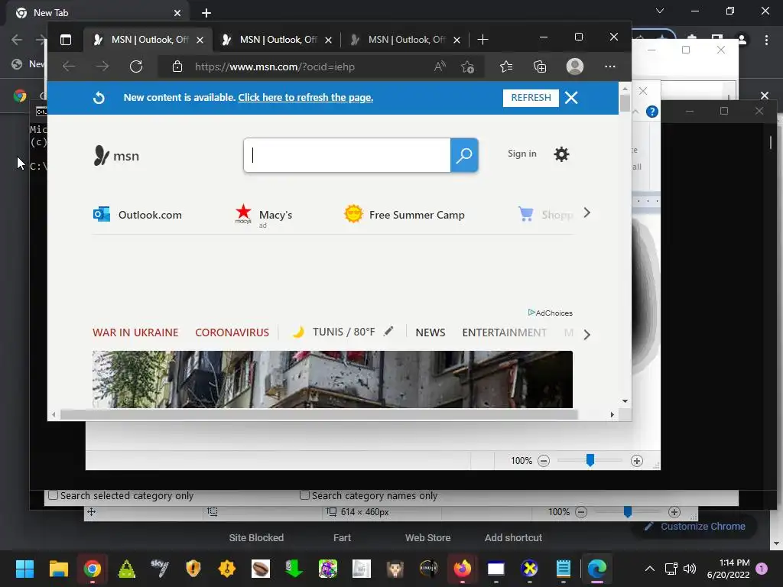Image resolution: width=783 pixels, height=587 pixels.
Task: Open the damaged building news image
Action: pyautogui.click(x=333, y=379)
